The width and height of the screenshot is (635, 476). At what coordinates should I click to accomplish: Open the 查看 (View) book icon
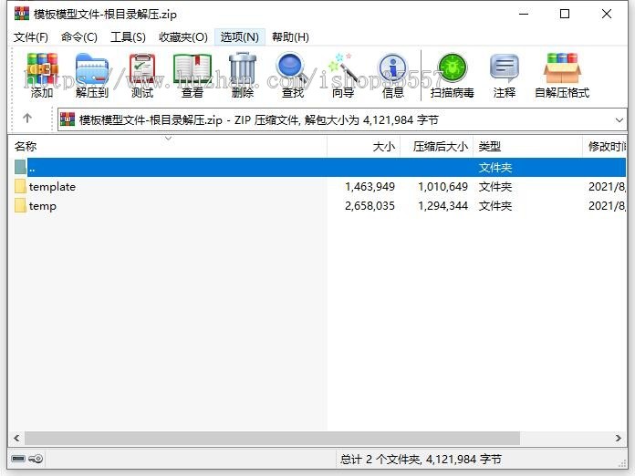pos(193,76)
